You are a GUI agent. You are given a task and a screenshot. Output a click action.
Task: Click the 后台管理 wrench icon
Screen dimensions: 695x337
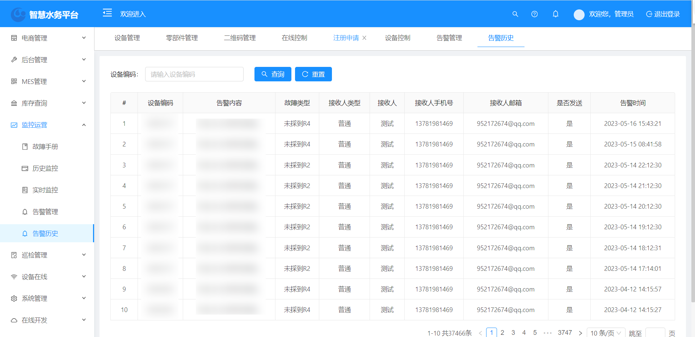pos(14,60)
